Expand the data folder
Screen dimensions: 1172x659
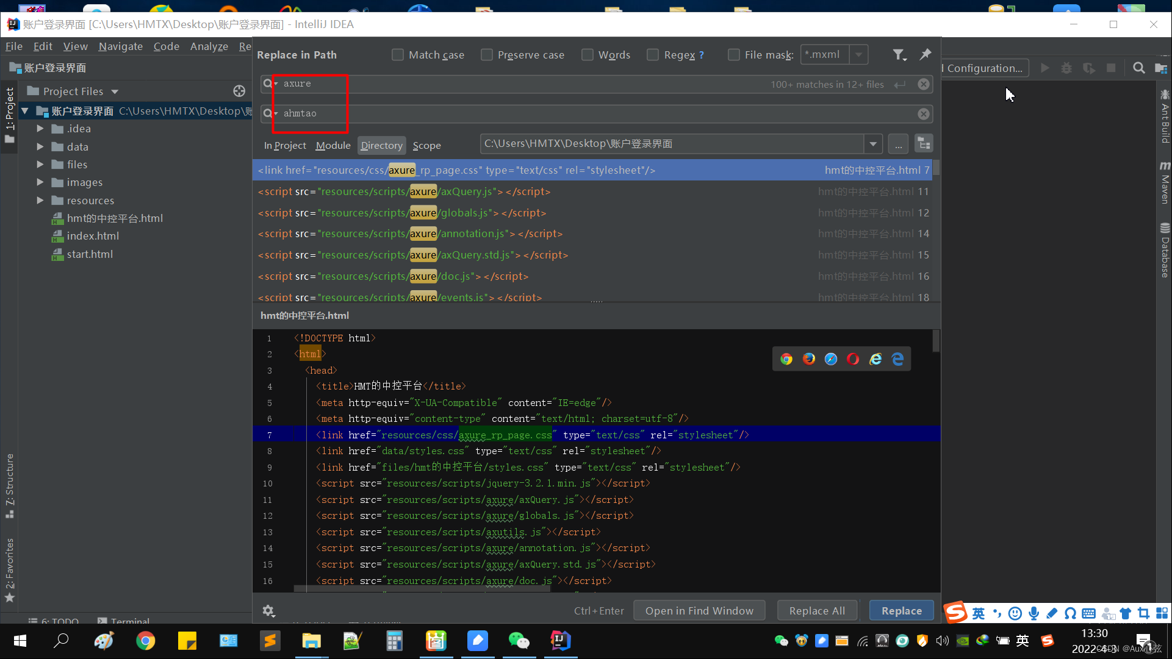click(x=40, y=147)
